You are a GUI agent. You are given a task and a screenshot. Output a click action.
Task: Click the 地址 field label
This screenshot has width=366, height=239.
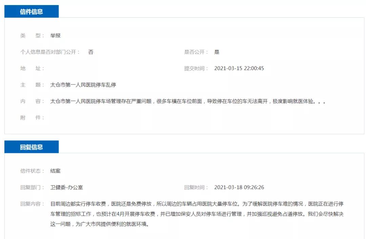32,68
